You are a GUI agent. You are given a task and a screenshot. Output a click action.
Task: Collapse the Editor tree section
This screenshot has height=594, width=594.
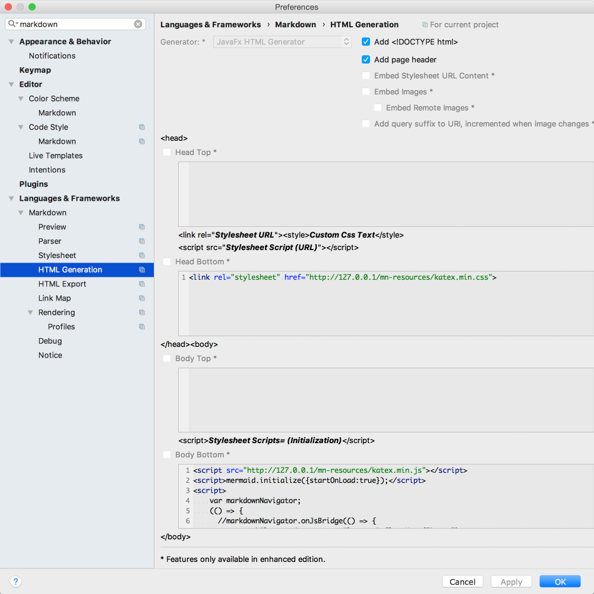click(x=11, y=84)
